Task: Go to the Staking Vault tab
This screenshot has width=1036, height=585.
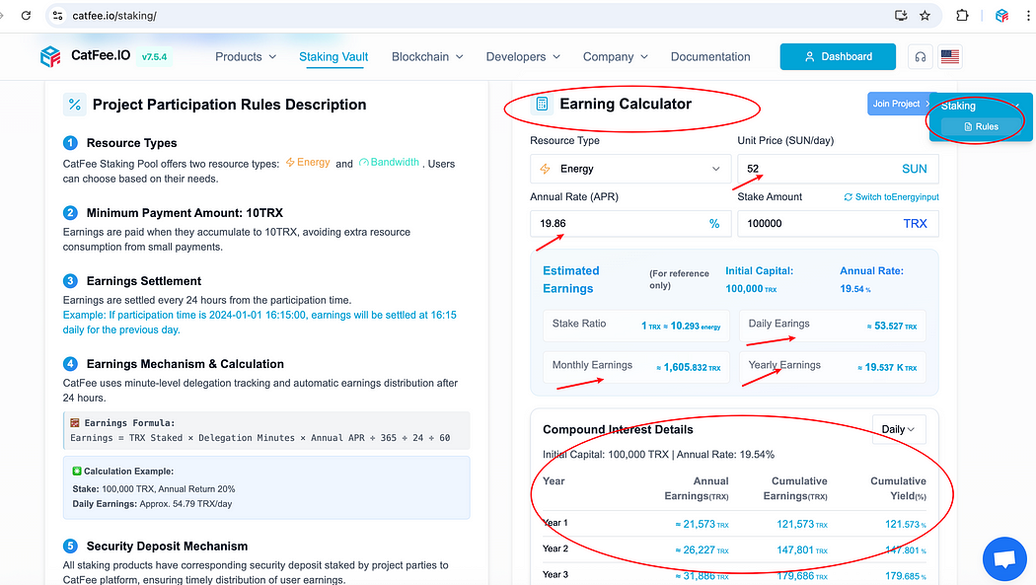Action: [x=333, y=57]
